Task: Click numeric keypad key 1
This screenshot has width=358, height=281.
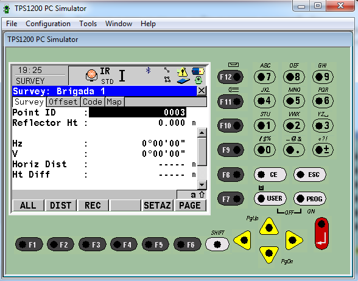Action: click(x=265, y=125)
